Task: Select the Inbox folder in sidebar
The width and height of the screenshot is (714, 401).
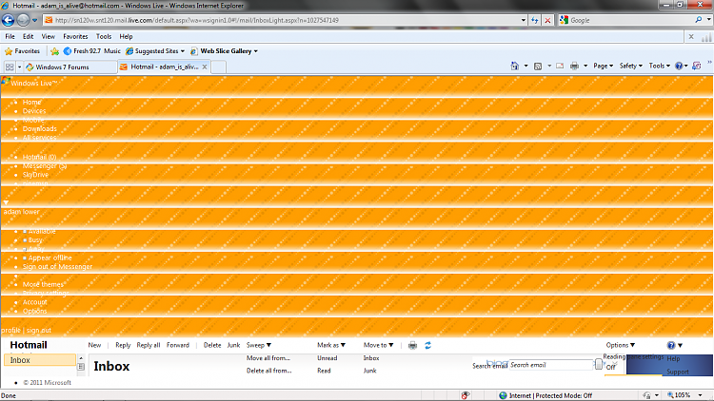Action: 40,360
